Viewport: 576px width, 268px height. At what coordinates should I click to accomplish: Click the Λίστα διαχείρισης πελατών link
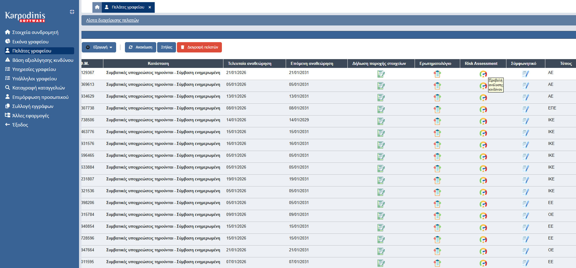(112, 20)
